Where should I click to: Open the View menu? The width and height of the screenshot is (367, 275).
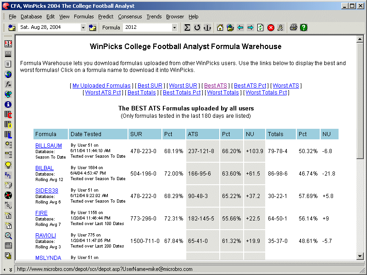64,16
